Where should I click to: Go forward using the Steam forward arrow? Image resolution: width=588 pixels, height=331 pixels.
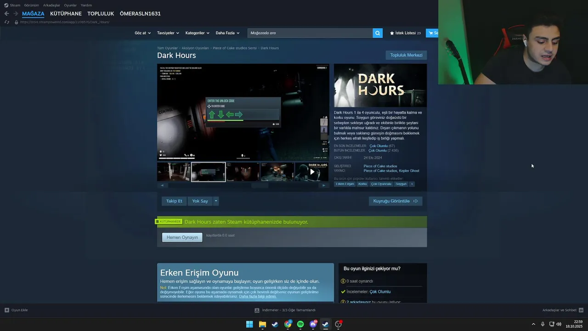click(x=16, y=14)
